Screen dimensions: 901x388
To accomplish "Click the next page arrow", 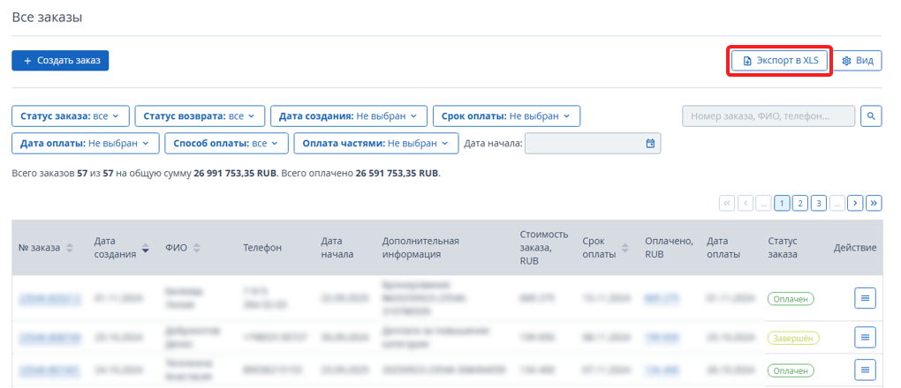I will pyautogui.click(x=856, y=203).
